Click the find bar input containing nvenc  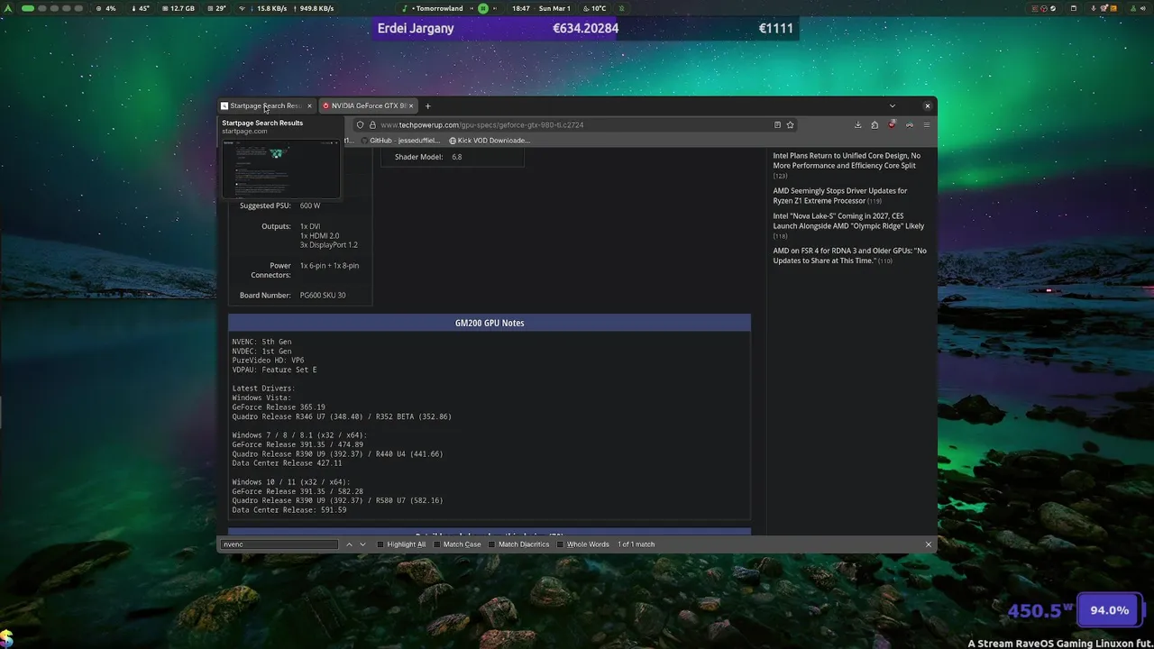pos(279,544)
